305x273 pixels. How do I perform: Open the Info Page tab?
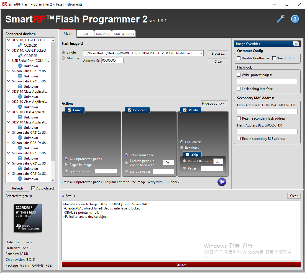[x=103, y=34]
